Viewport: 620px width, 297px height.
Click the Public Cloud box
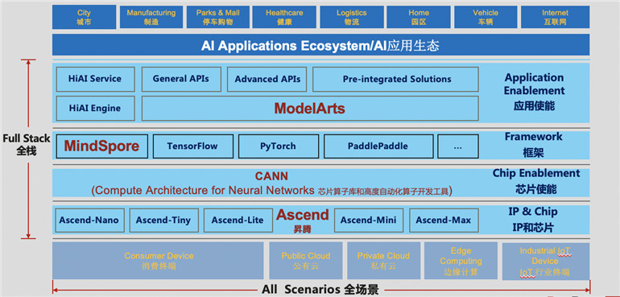[306, 261]
